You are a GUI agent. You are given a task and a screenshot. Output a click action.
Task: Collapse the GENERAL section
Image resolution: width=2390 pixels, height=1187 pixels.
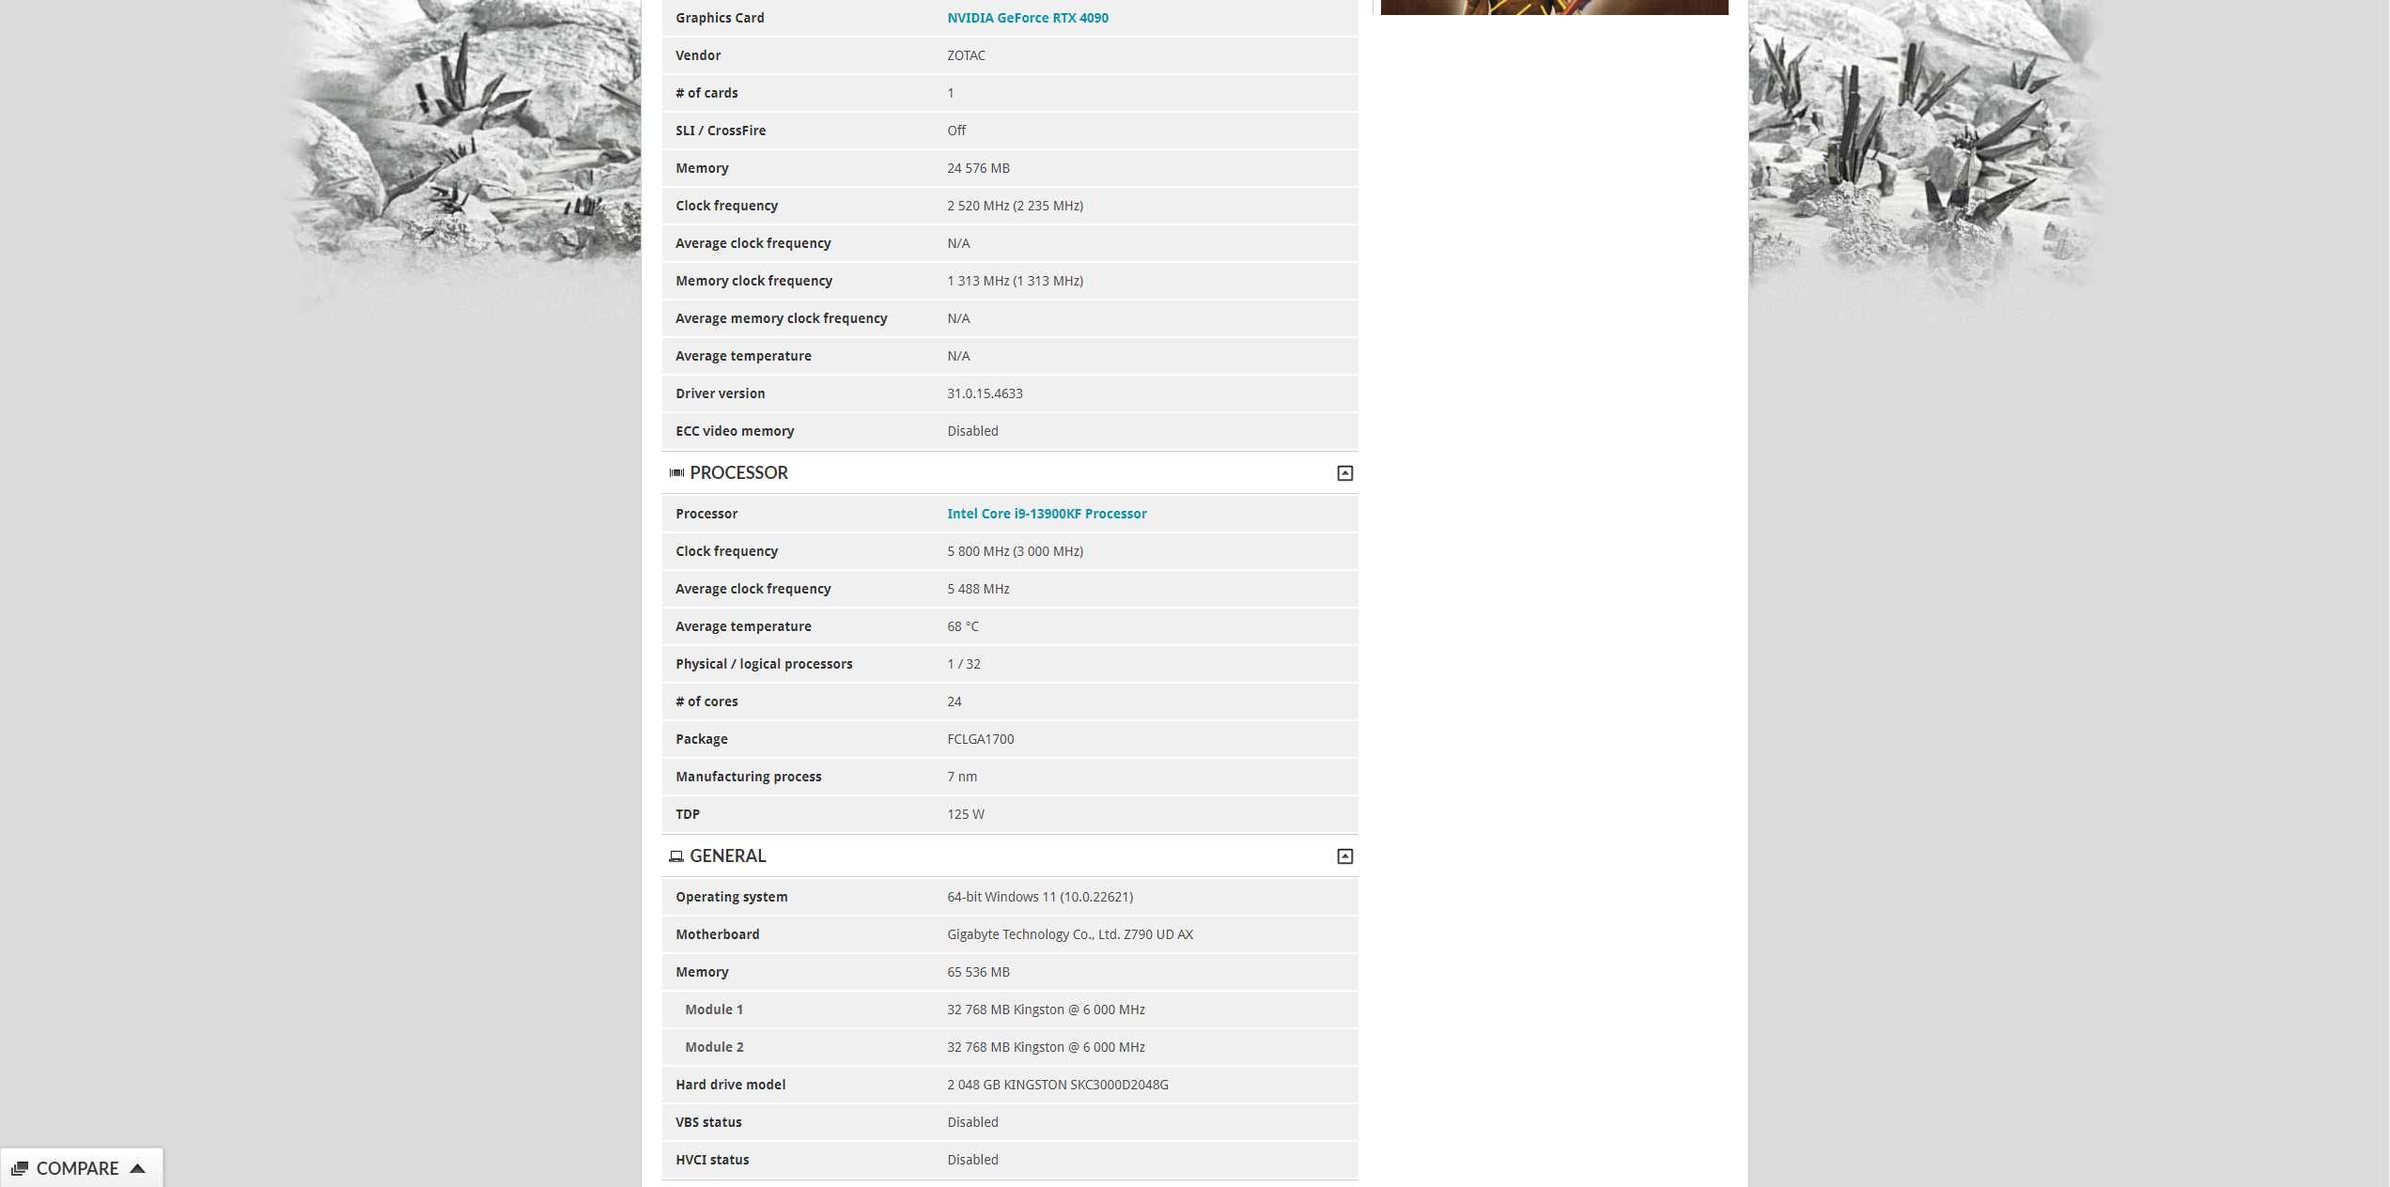tap(1344, 856)
